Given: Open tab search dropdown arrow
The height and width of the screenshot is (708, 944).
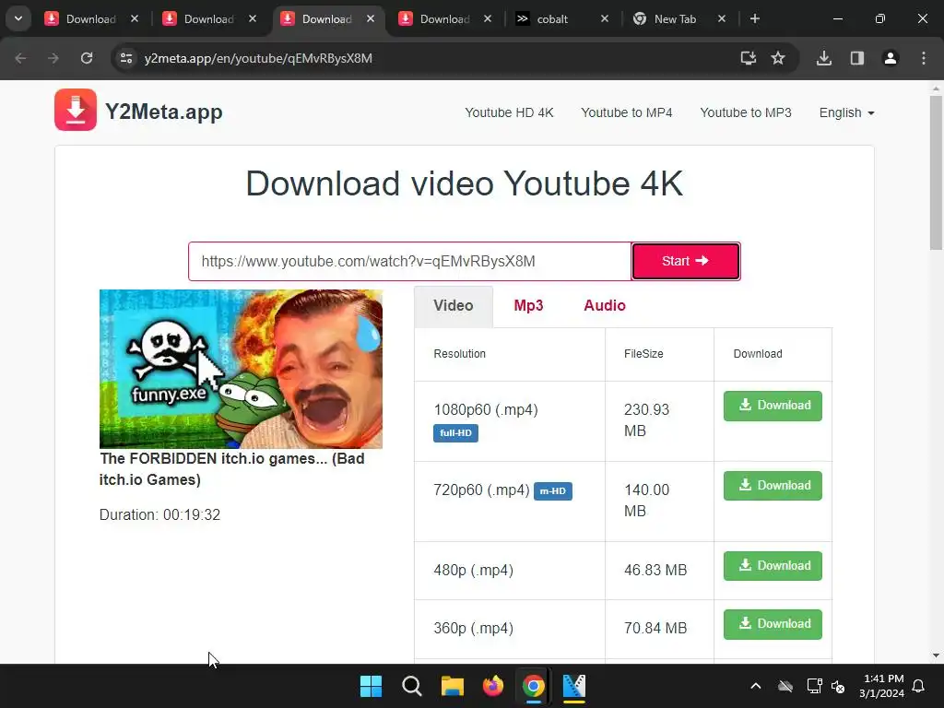Looking at the screenshot, I should point(18,18).
